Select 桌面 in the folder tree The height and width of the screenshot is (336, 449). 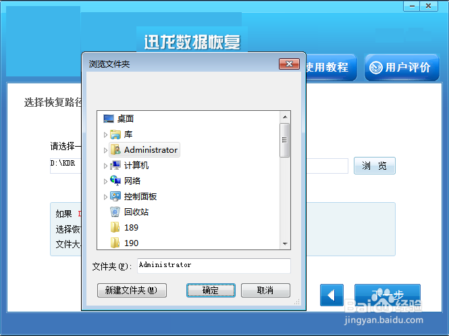126,119
